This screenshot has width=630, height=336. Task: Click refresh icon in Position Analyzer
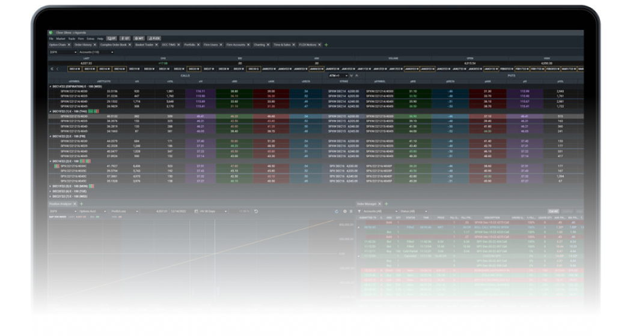pyautogui.click(x=336, y=211)
